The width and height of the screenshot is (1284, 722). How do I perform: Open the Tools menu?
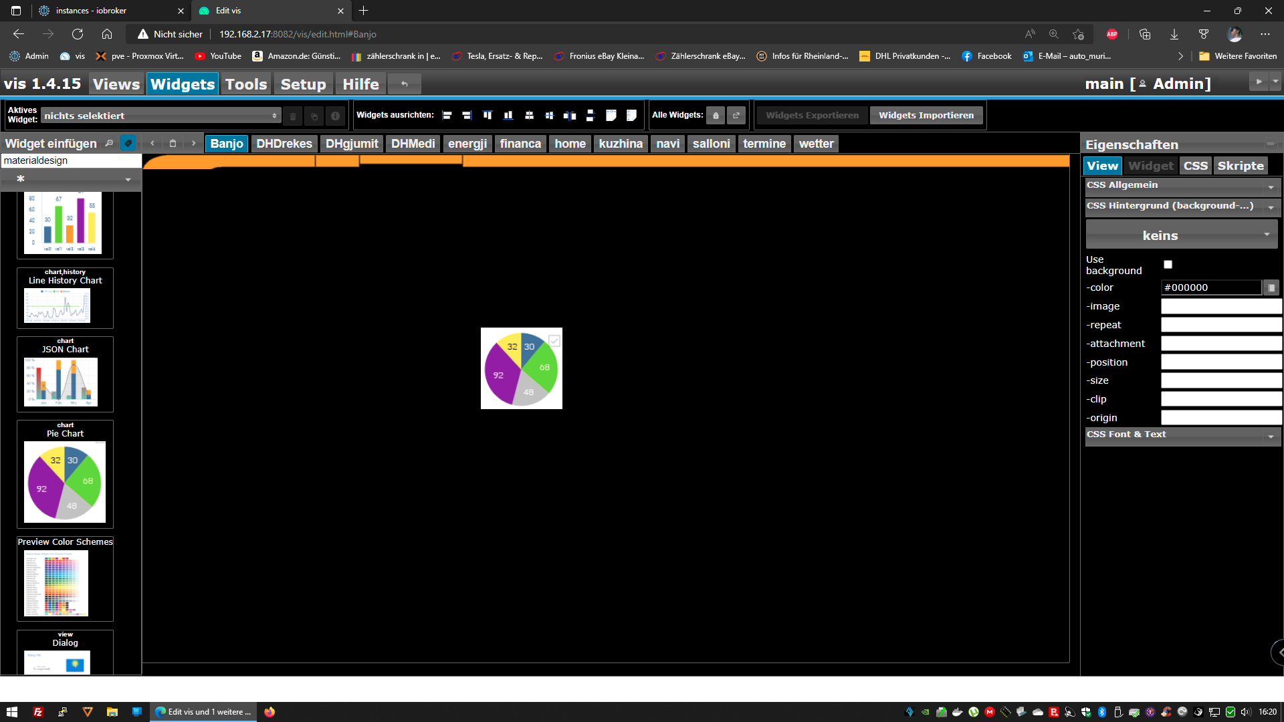[245, 84]
